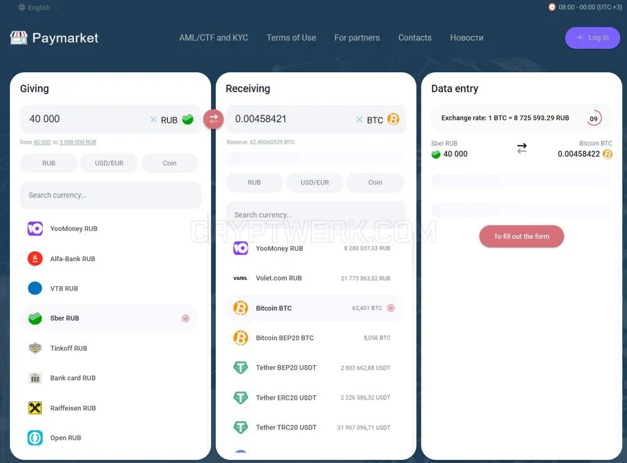The height and width of the screenshot is (463, 627).
Task: Click the Receiving list scrollbar
Action: tap(413, 256)
